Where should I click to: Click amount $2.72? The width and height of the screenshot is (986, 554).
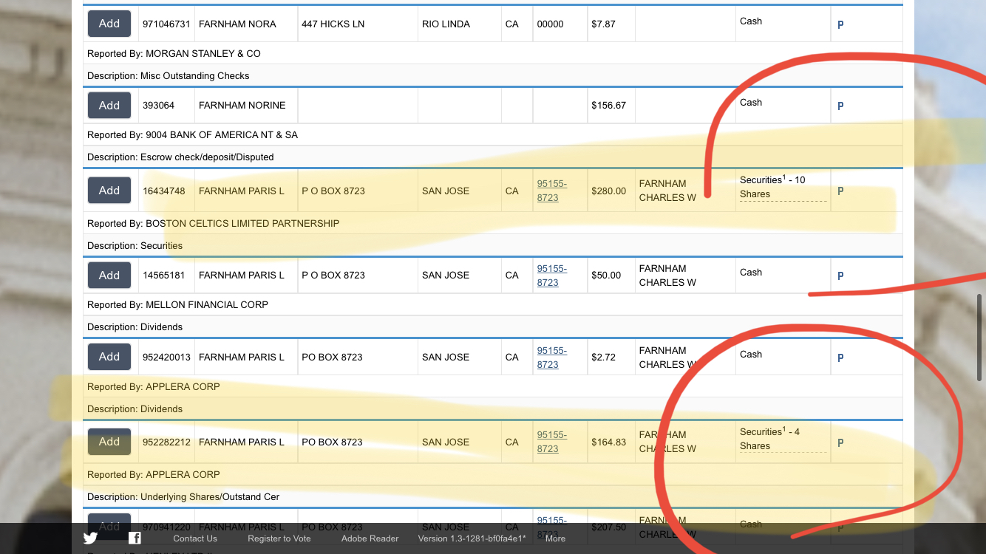pyautogui.click(x=603, y=358)
